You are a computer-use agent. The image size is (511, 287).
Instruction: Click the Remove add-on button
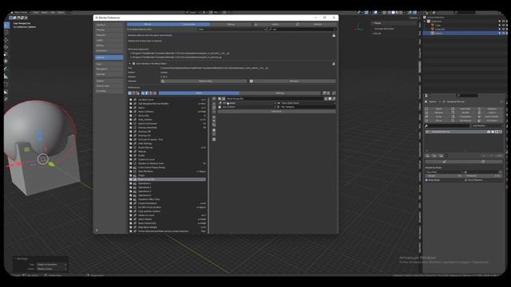pos(293,81)
